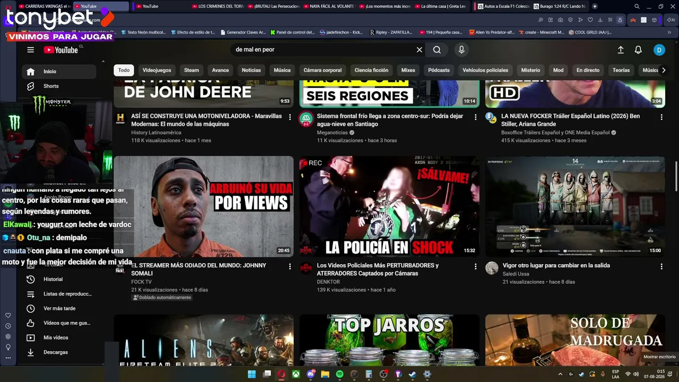Open the YouTube upload/create icon
Screen dimensions: 679x382
(x=621, y=50)
